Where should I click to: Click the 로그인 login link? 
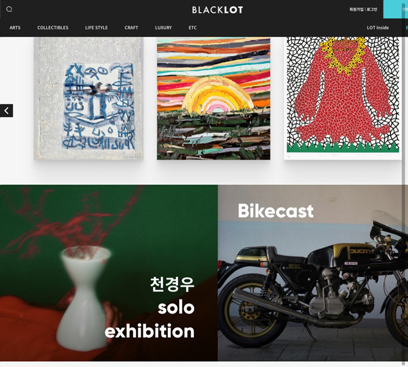pos(372,9)
